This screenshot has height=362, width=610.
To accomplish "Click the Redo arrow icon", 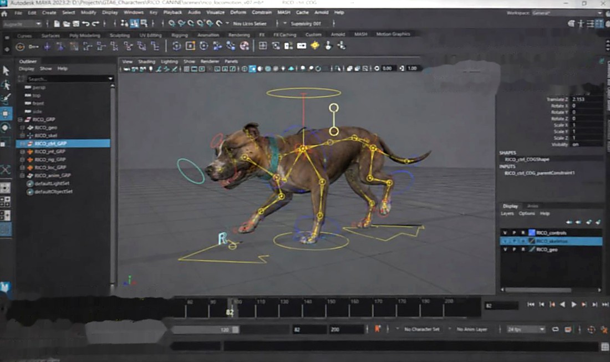I will [96, 24].
